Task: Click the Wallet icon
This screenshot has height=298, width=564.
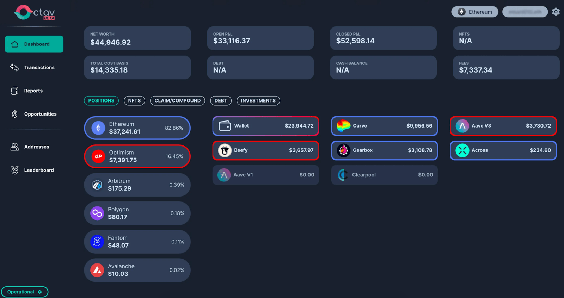Action: click(x=225, y=126)
